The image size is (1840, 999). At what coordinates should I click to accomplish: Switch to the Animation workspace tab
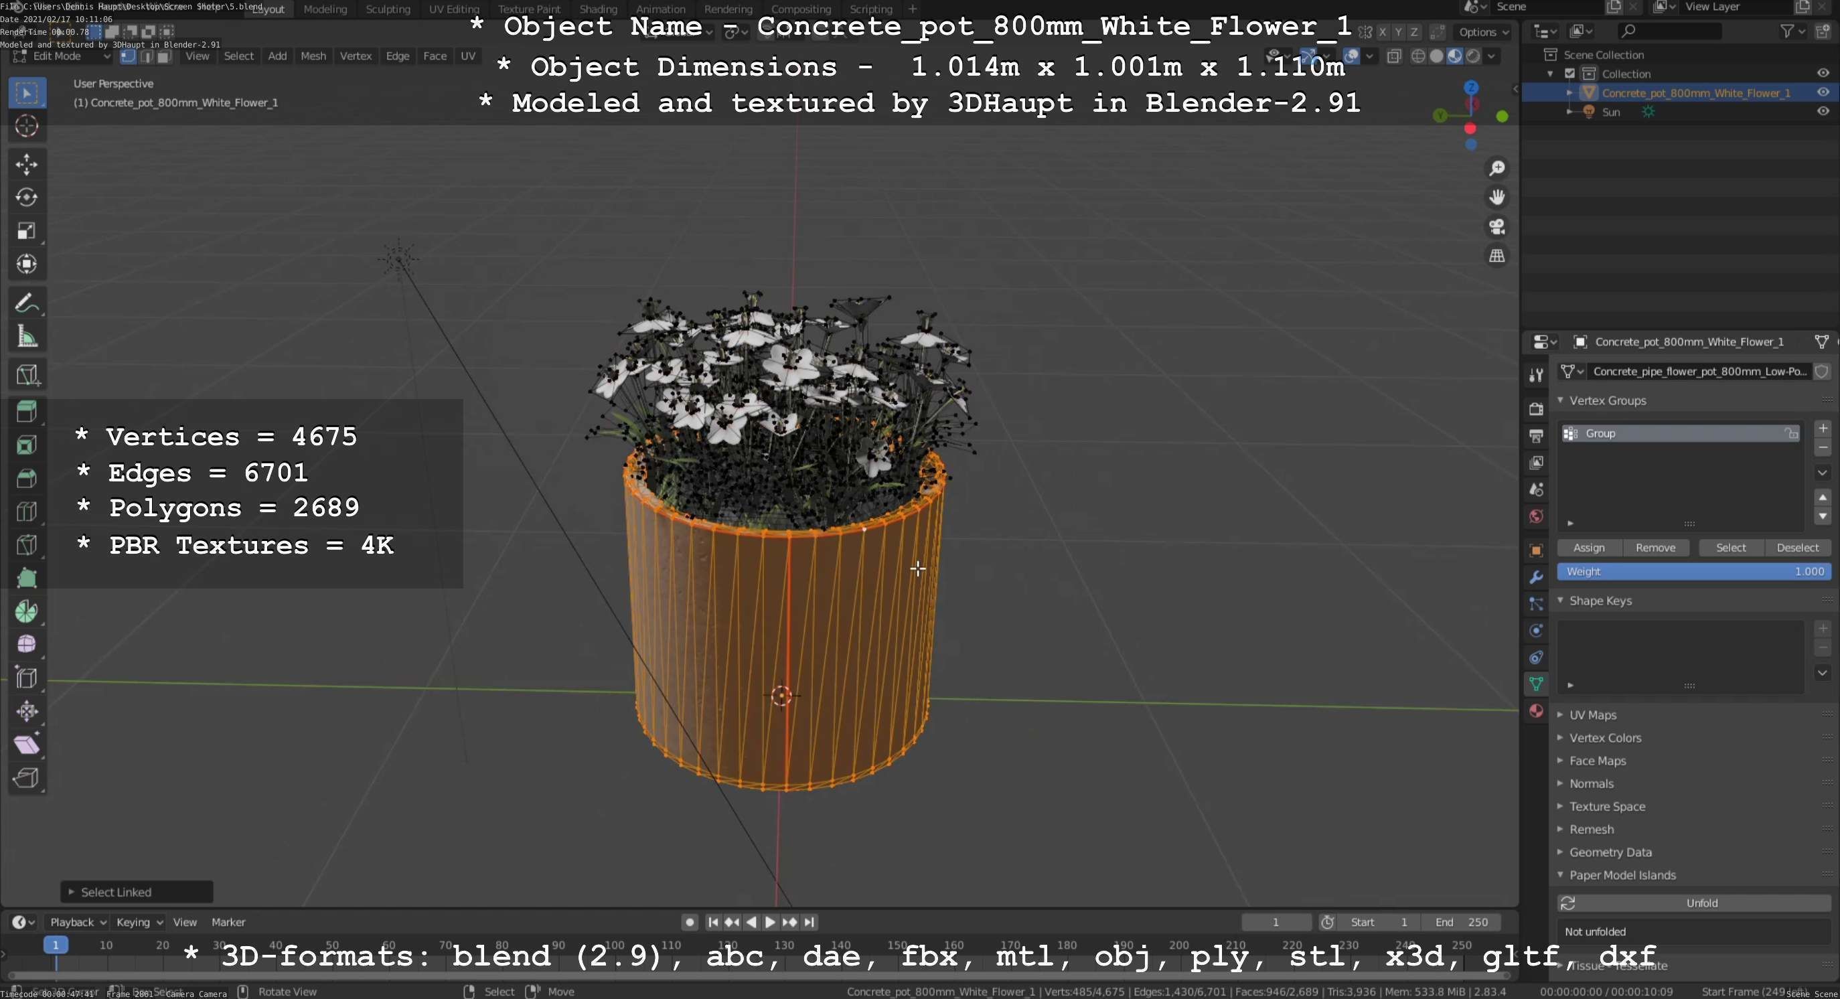pos(661,9)
